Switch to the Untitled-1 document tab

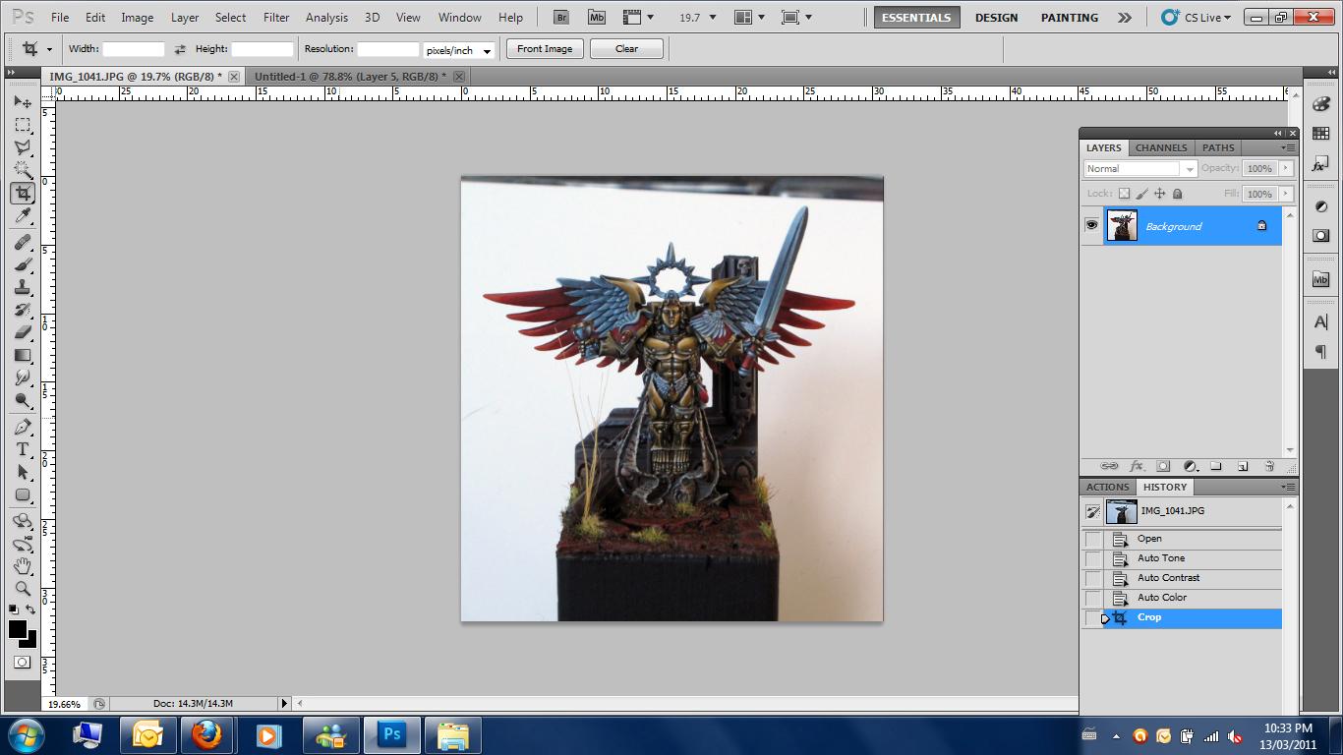[x=350, y=76]
